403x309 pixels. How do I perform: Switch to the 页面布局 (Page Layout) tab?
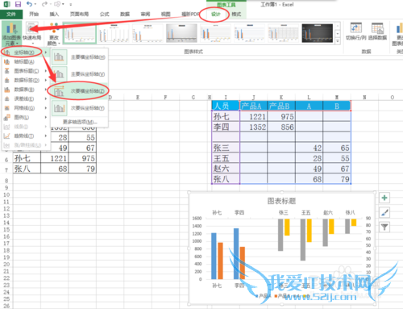click(x=79, y=14)
